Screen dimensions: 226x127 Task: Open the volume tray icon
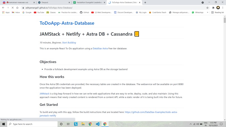(x=198, y=124)
